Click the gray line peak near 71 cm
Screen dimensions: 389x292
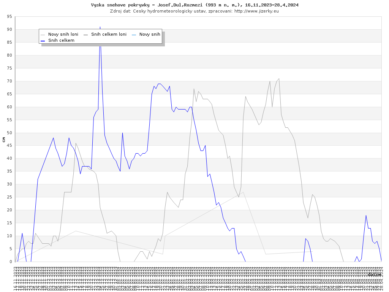click(279, 79)
